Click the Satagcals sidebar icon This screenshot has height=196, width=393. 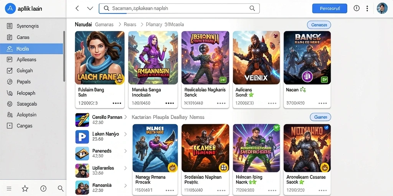[10, 104]
